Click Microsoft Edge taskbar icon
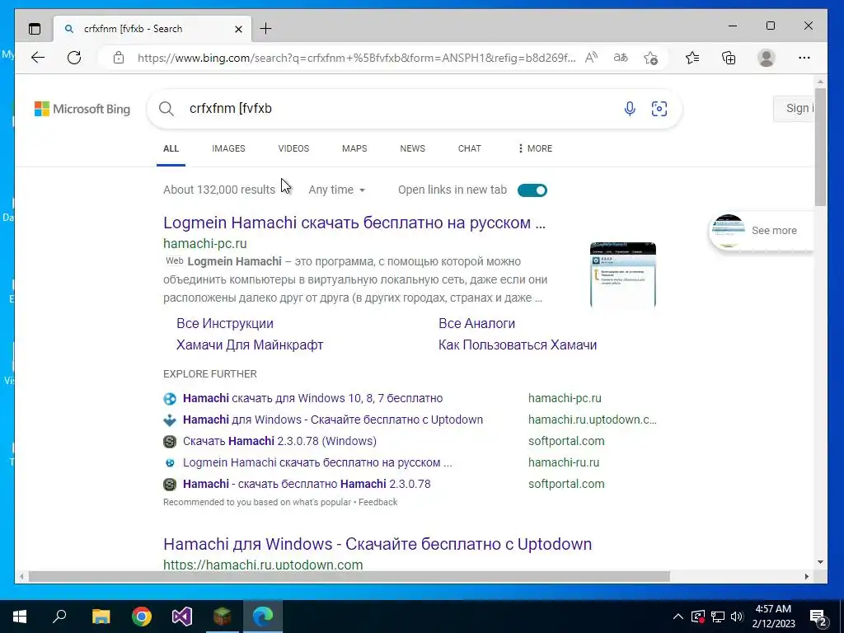Image resolution: width=844 pixels, height=633 pixels. click(x=263, y=617)
